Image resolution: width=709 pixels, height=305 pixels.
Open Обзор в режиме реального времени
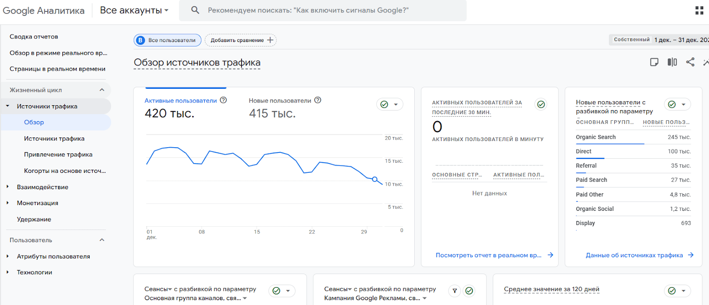click(58, 53)
